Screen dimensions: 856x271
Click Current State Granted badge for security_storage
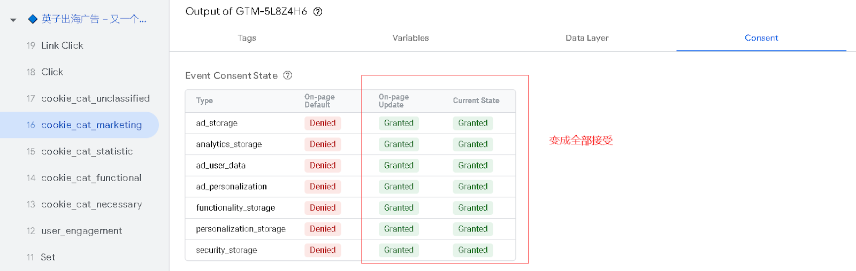473,250
